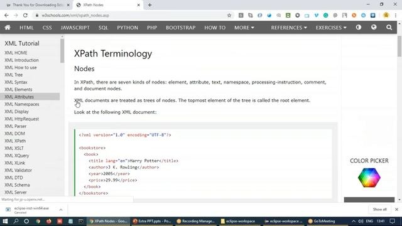Expand the MORE dropdown
Viewport: 402px width, 226px height.
[244, 28]
